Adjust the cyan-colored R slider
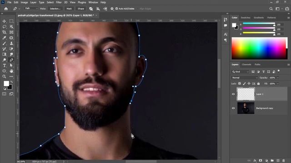 259,23
